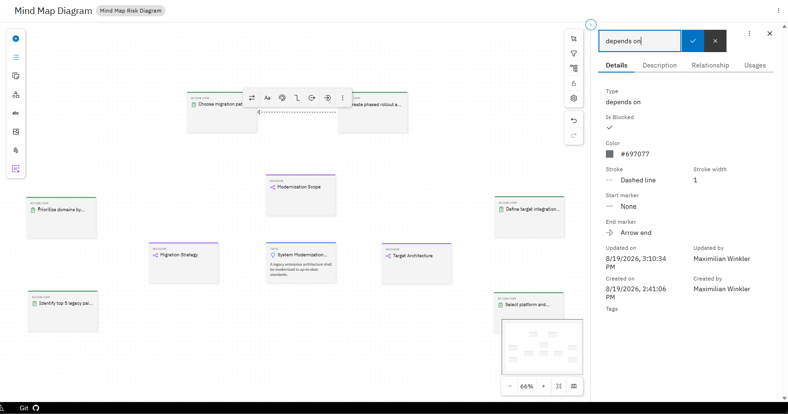Click the arrow-into-circle marker icon
Image resolution: width=788 pixels, height=414 pixels.
(x=327, y=98)
